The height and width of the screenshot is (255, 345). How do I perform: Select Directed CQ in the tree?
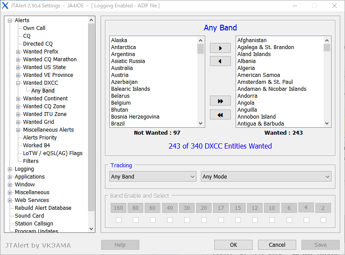tap(38, 44)
